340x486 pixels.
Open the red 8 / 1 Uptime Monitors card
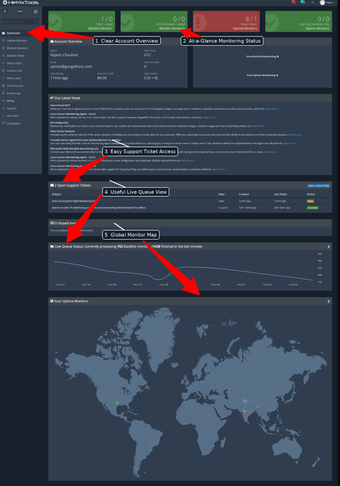tap(226, 21)
